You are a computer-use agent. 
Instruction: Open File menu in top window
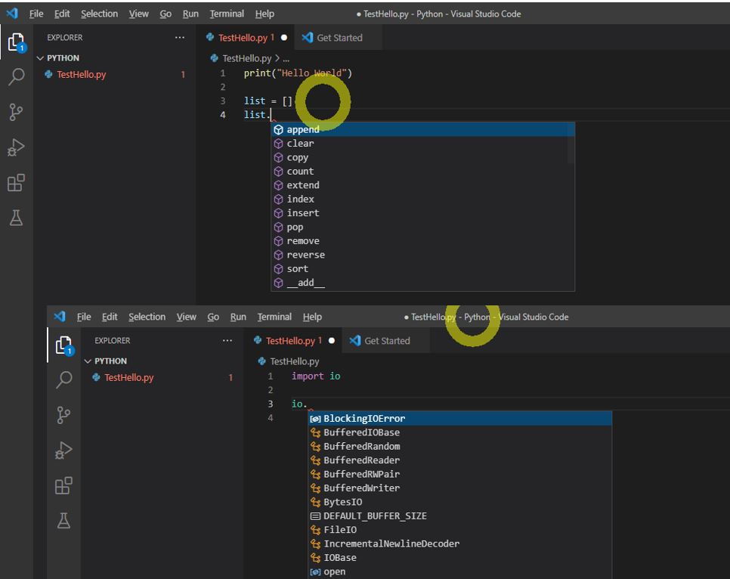click(36, 14)
